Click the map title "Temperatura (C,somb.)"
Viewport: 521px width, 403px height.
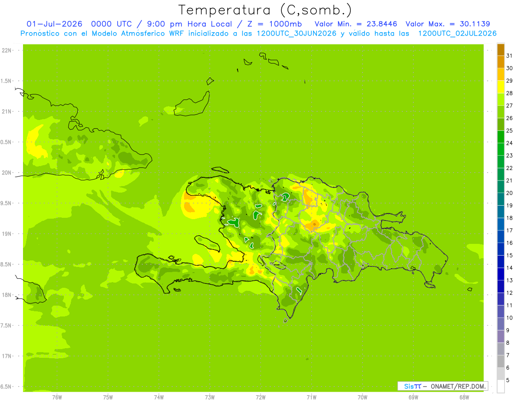[x=265, y=10]
